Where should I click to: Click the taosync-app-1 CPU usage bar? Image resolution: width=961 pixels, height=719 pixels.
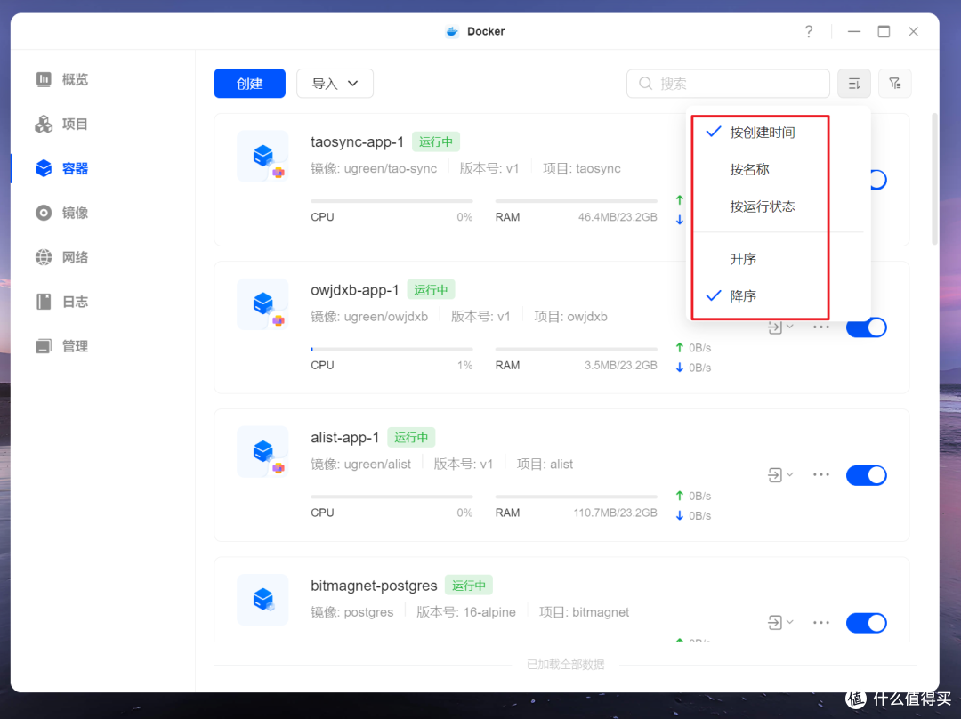(392, 200)
